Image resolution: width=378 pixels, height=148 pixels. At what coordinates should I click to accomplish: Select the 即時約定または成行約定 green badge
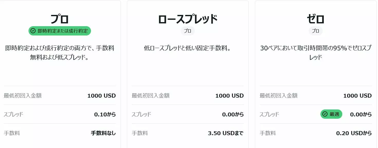click(60, 31)
